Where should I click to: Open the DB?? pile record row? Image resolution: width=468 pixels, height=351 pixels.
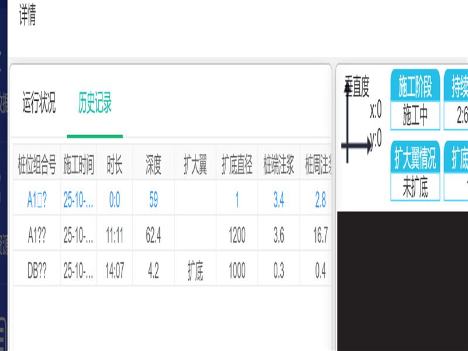(x=36, y=271)
